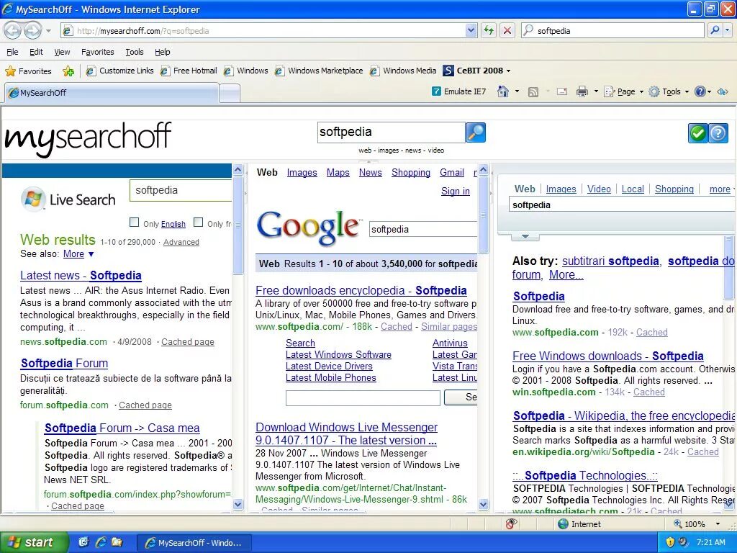
Task: Click the Add to Favorites star-plus icon
Action: (x=68, y=71)
